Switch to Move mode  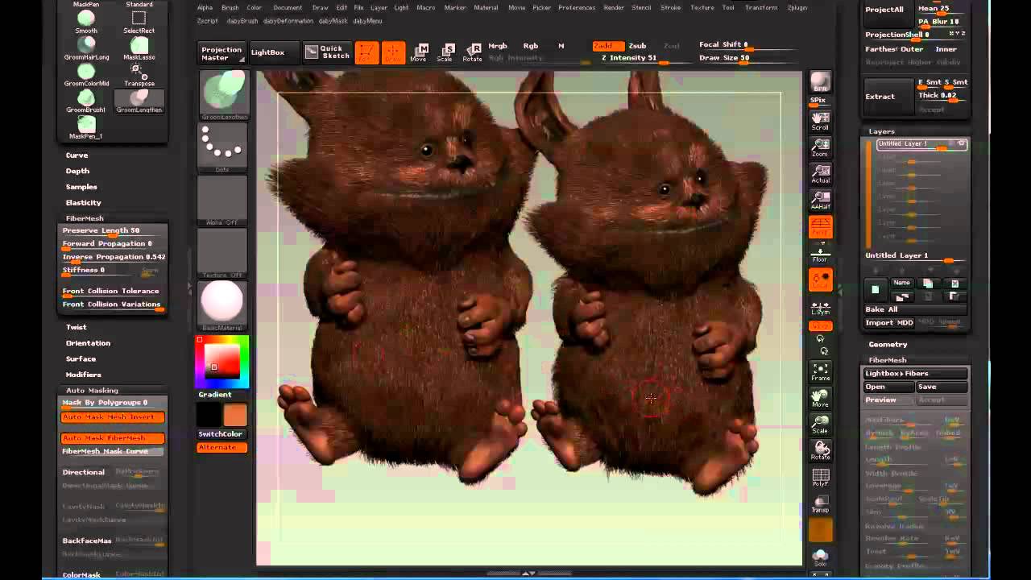pyautogui.click(x=419, y=52)
